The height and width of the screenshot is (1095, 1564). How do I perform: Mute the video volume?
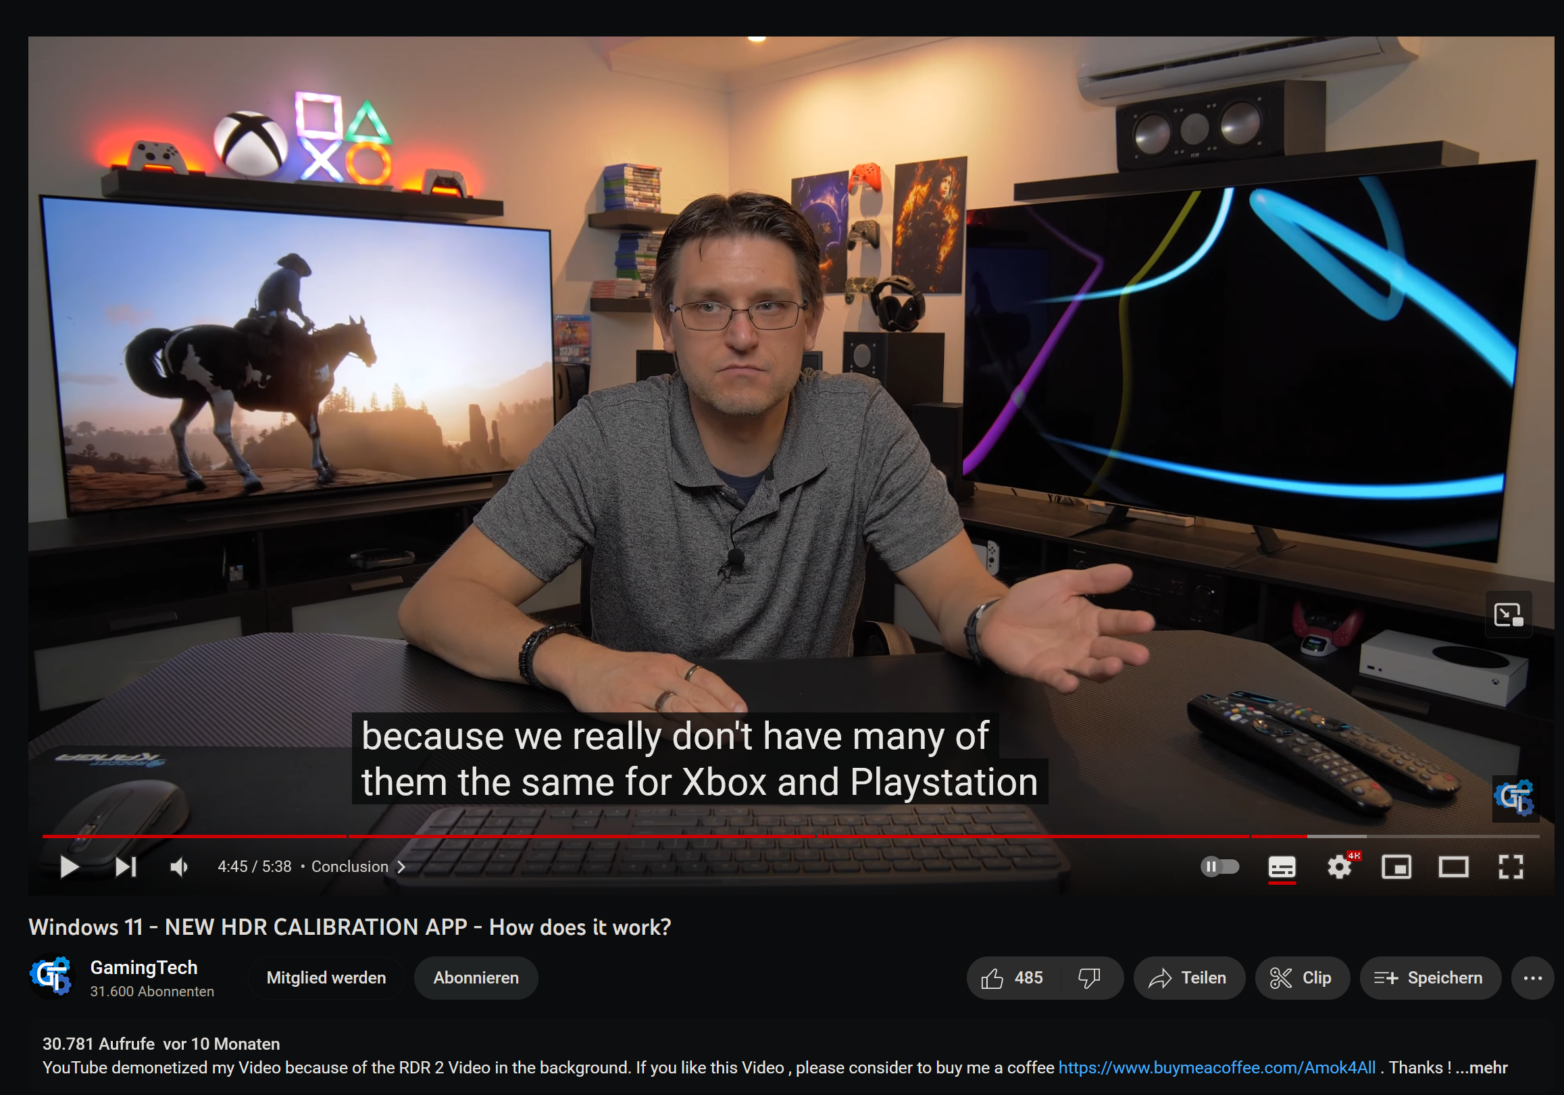pyautogui.click(x=178, y=866)
